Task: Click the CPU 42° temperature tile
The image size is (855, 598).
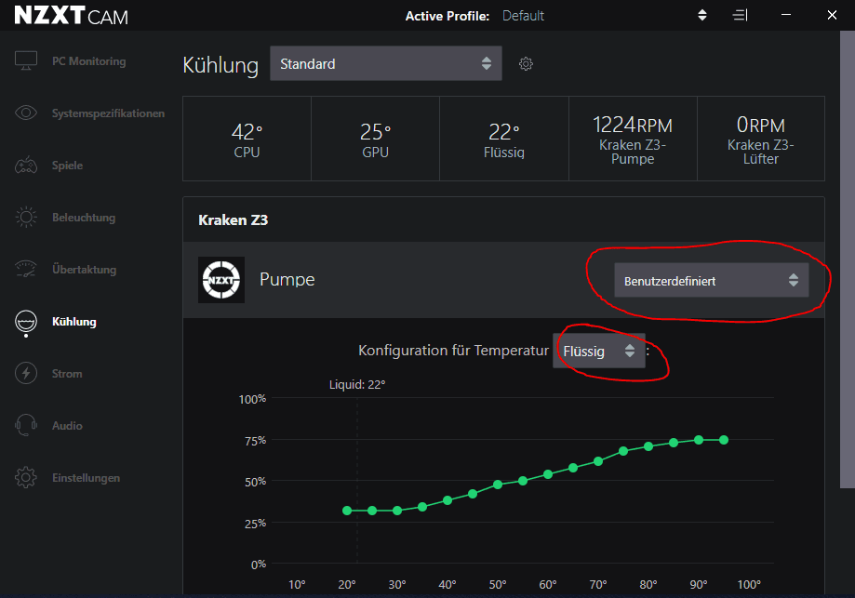Action: tap(247, 139)
